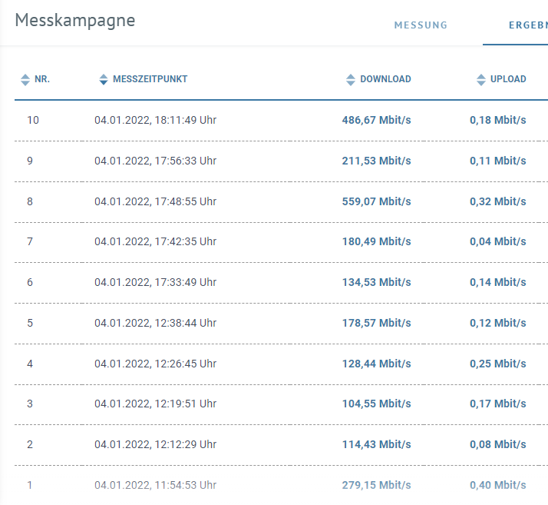
Task: Click the Messzeitpunkt sort arrows icon
Action: 104,79
